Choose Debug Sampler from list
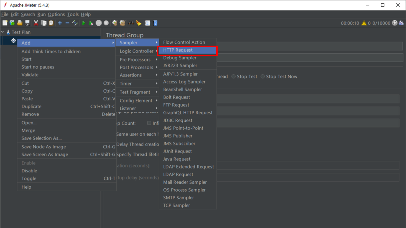406x228 pixels. (188, 58)
